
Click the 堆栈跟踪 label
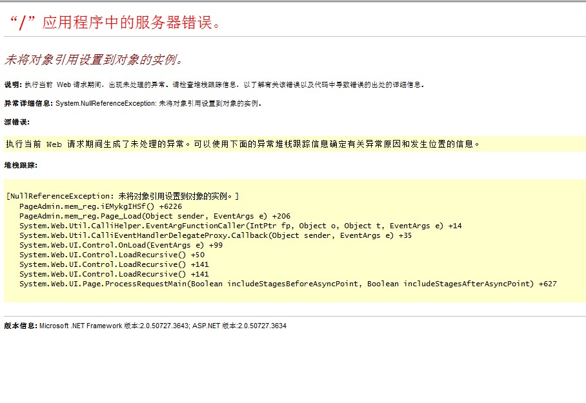tap(21, 165)
